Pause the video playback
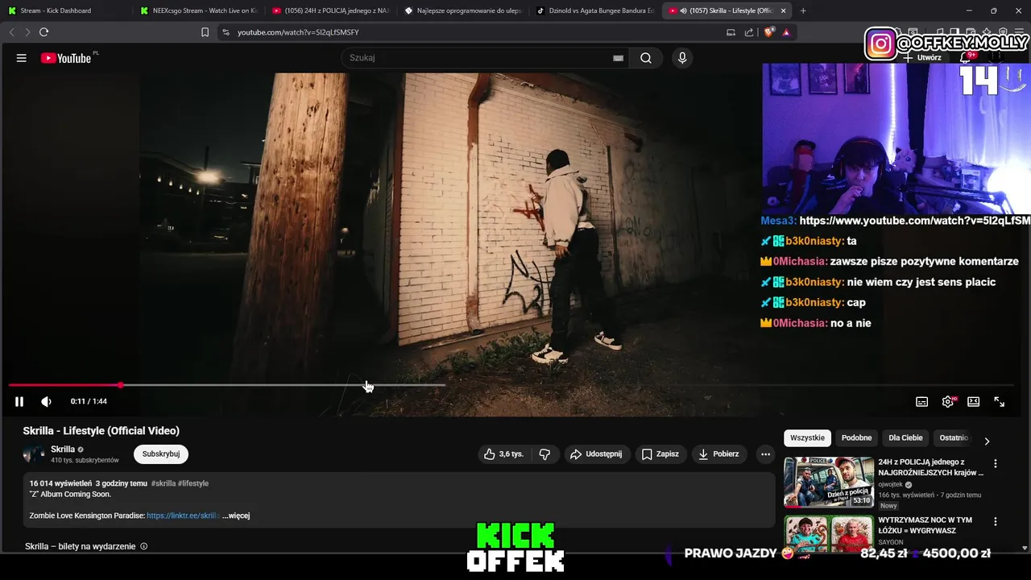Screen dimensions: 1031x580 pos(19,401)
